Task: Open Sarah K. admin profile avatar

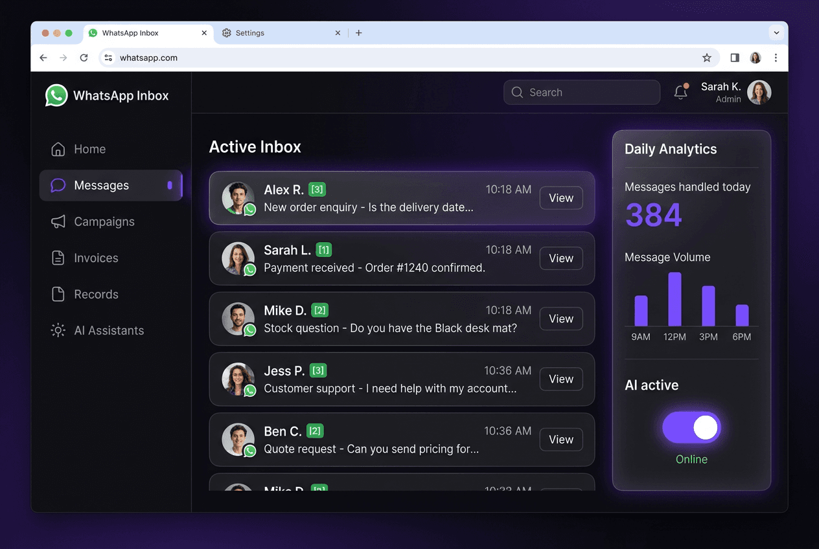Action: coord(759,93)
